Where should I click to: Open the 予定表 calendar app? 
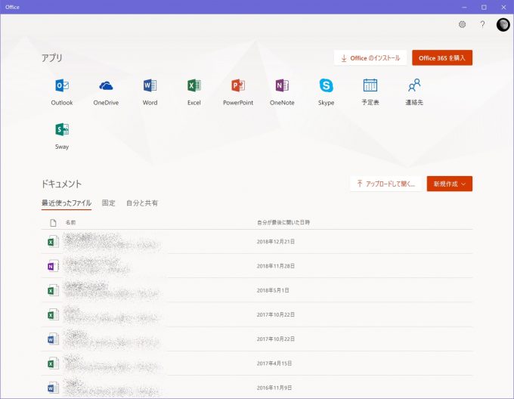pyautogui.click(x=370, y=85)
